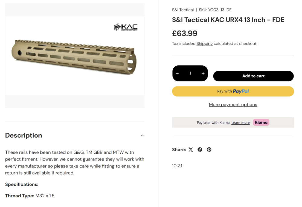
Task: Click the £63.99 price
Action: [185, 33]
